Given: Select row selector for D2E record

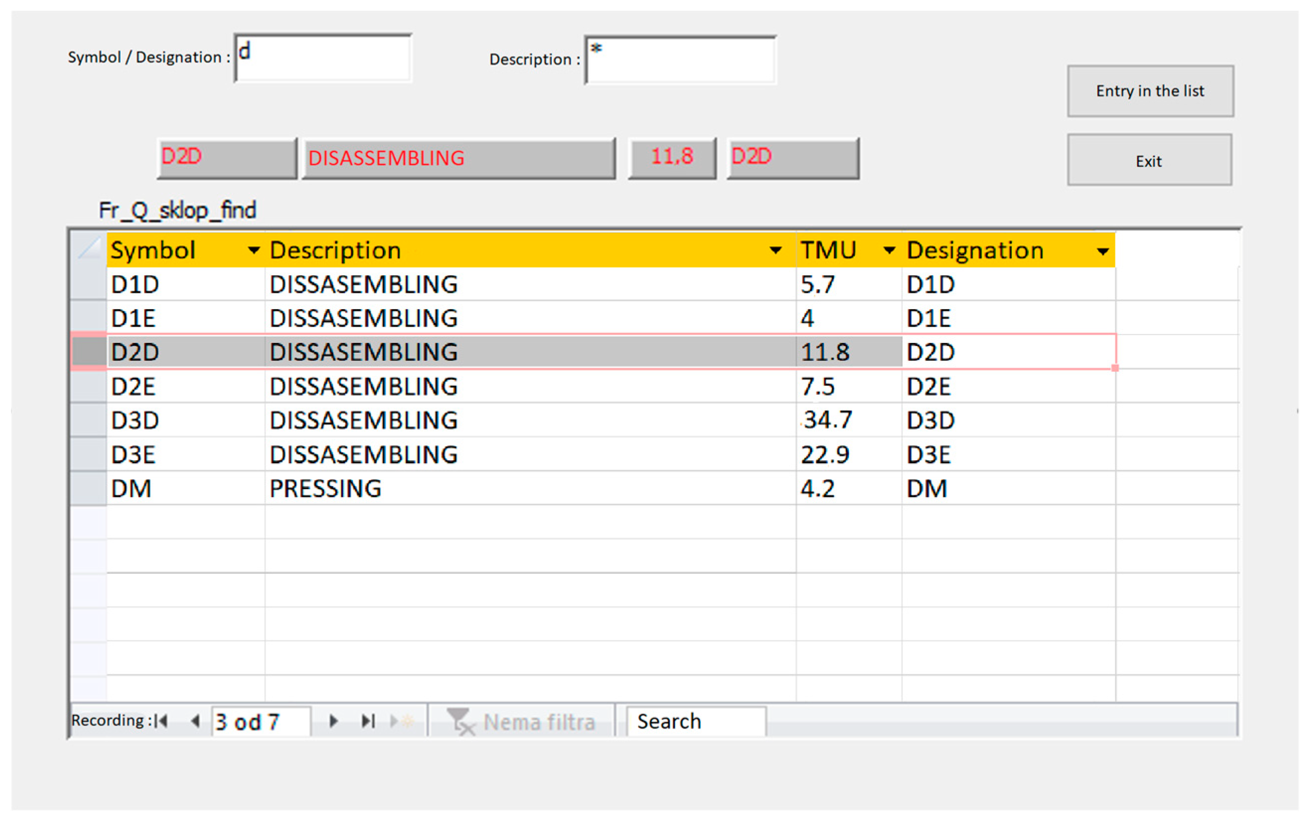Looking at the screenshot, I should [89, 386].
